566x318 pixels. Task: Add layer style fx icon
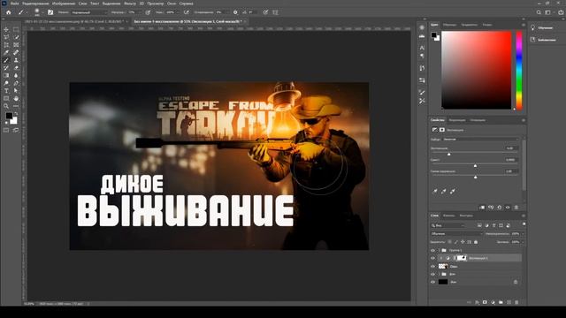pos(477,302)
